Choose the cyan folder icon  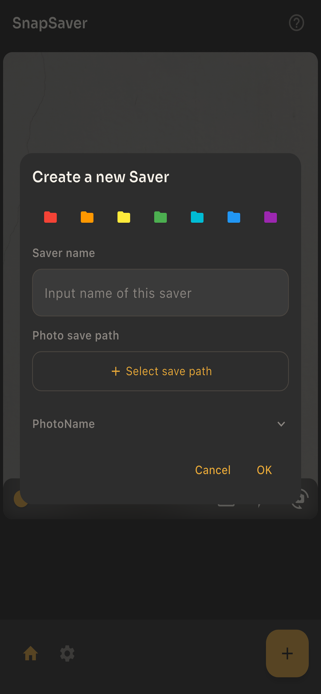click(x=197, y=217)
